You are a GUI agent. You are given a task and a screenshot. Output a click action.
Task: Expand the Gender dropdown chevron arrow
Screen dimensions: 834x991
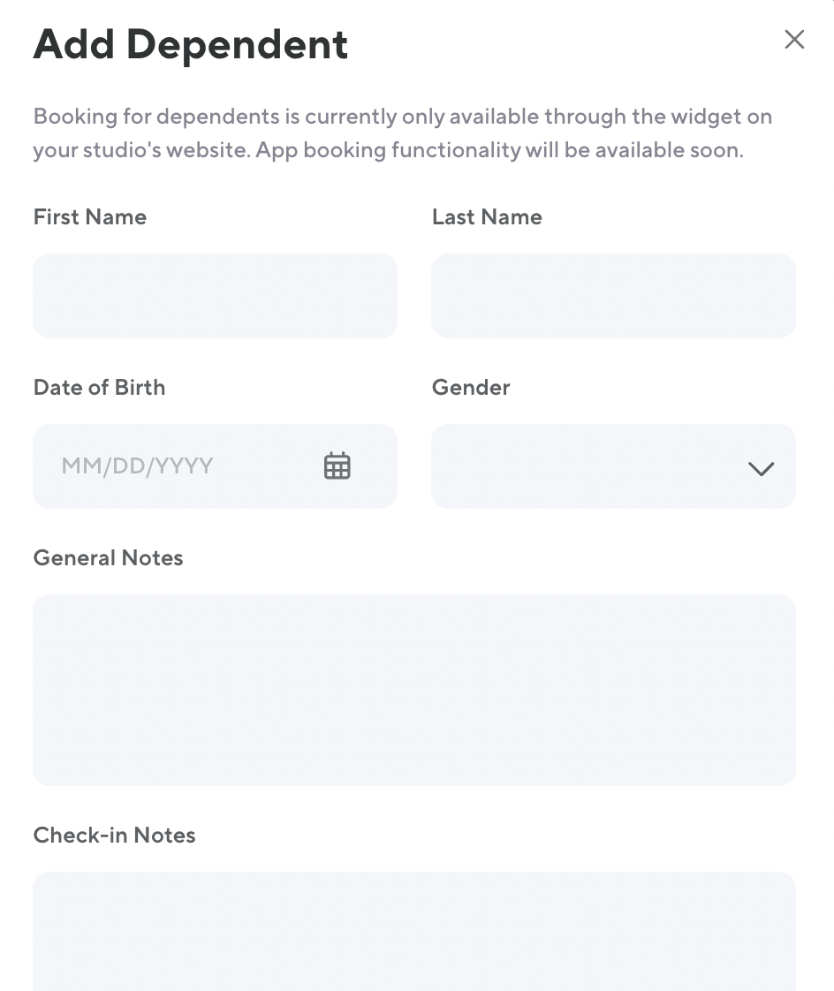(x=761, y=468)
